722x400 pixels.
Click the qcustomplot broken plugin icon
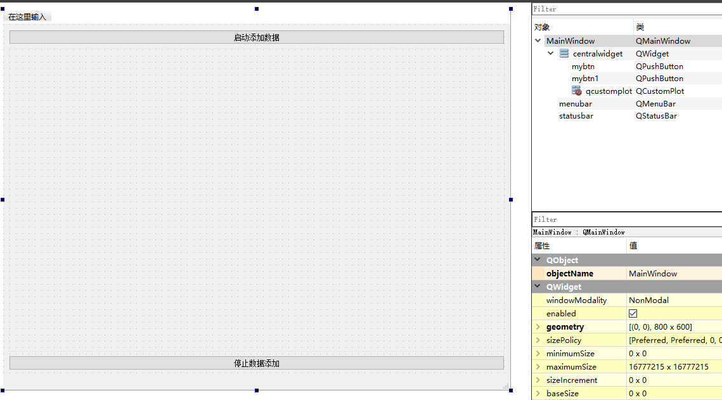click(x=577, y=91)
